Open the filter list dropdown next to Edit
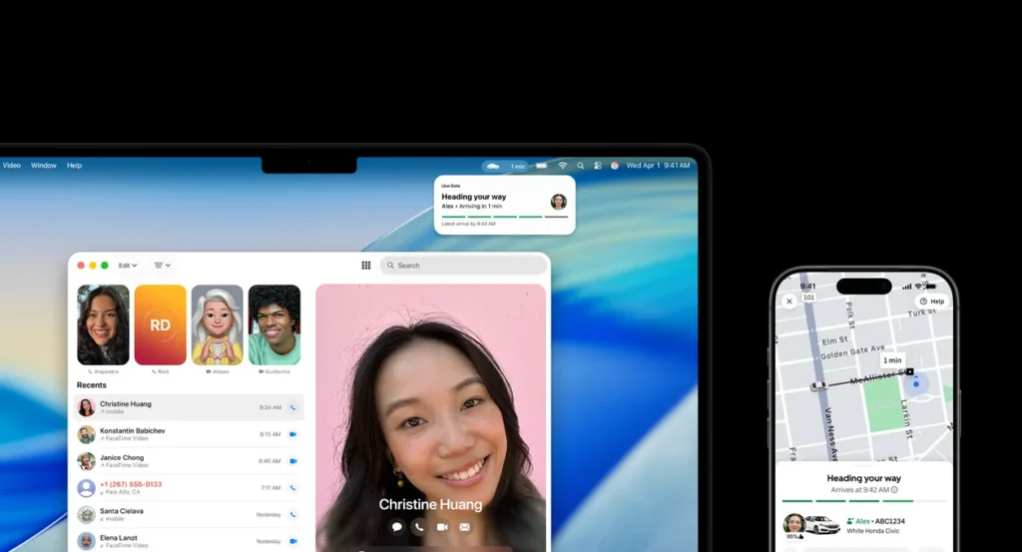Screen dimensions: 1022x552 (x=162, y=266)
